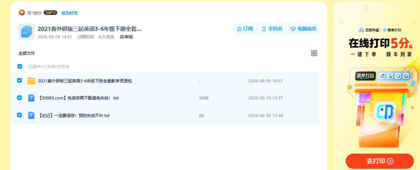Uncheck the 【50985.com】 txt file checkbox
420x170 pixels.
click(19, 98)
